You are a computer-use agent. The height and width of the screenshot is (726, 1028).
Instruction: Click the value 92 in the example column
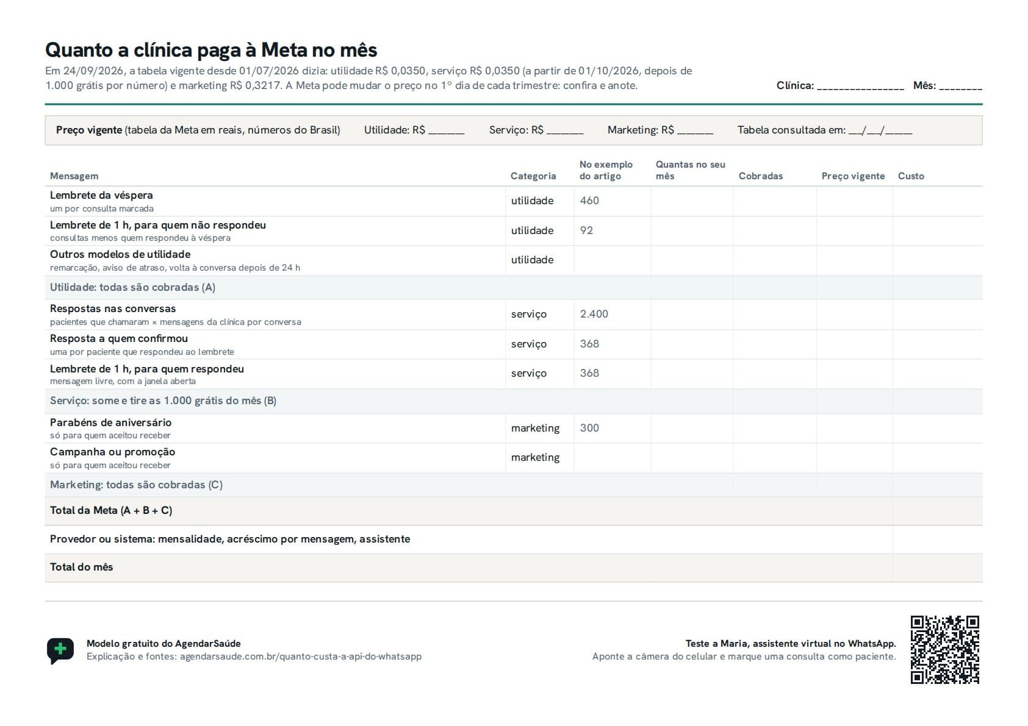[586, 230]
